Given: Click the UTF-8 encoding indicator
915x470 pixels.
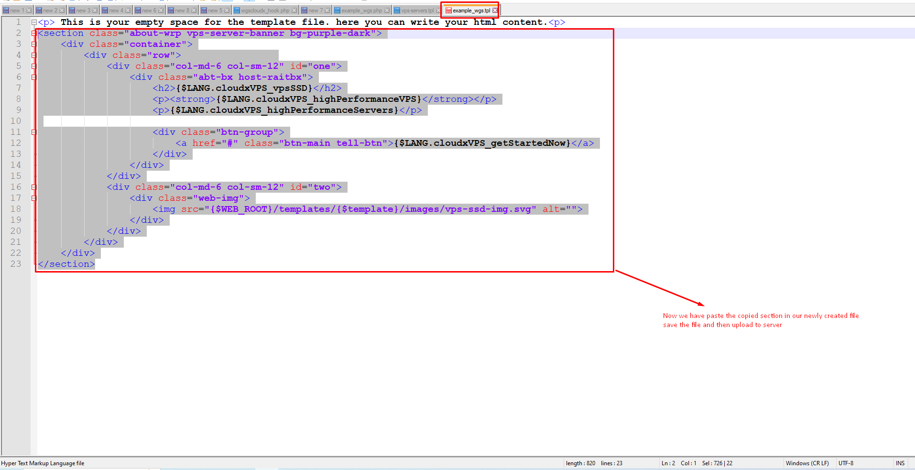Looking at the screenshot, I should [846, 463].
